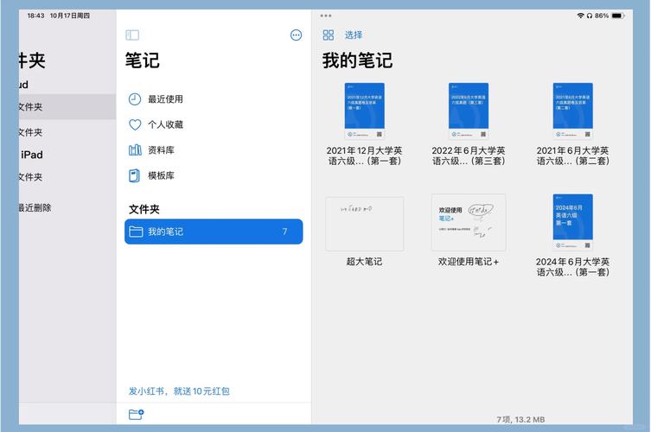Tap the headphones status icon
The width and height of the screenshot is (651, 432).
coord(589,16)
